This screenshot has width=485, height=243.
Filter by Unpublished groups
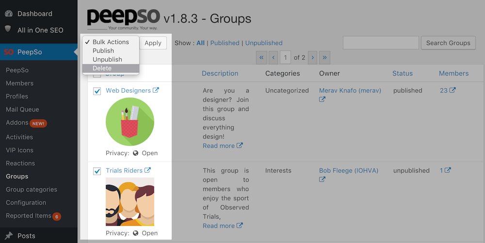click(264, 43)
